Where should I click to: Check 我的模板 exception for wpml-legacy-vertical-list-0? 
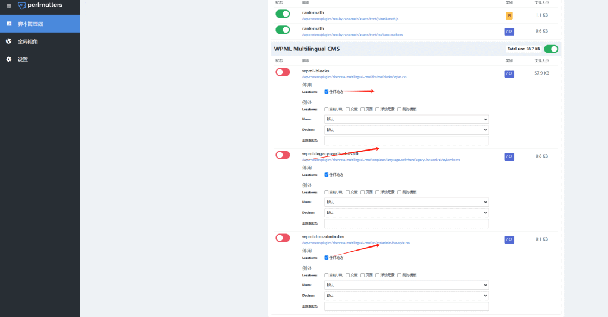click(x=400, y=192)
